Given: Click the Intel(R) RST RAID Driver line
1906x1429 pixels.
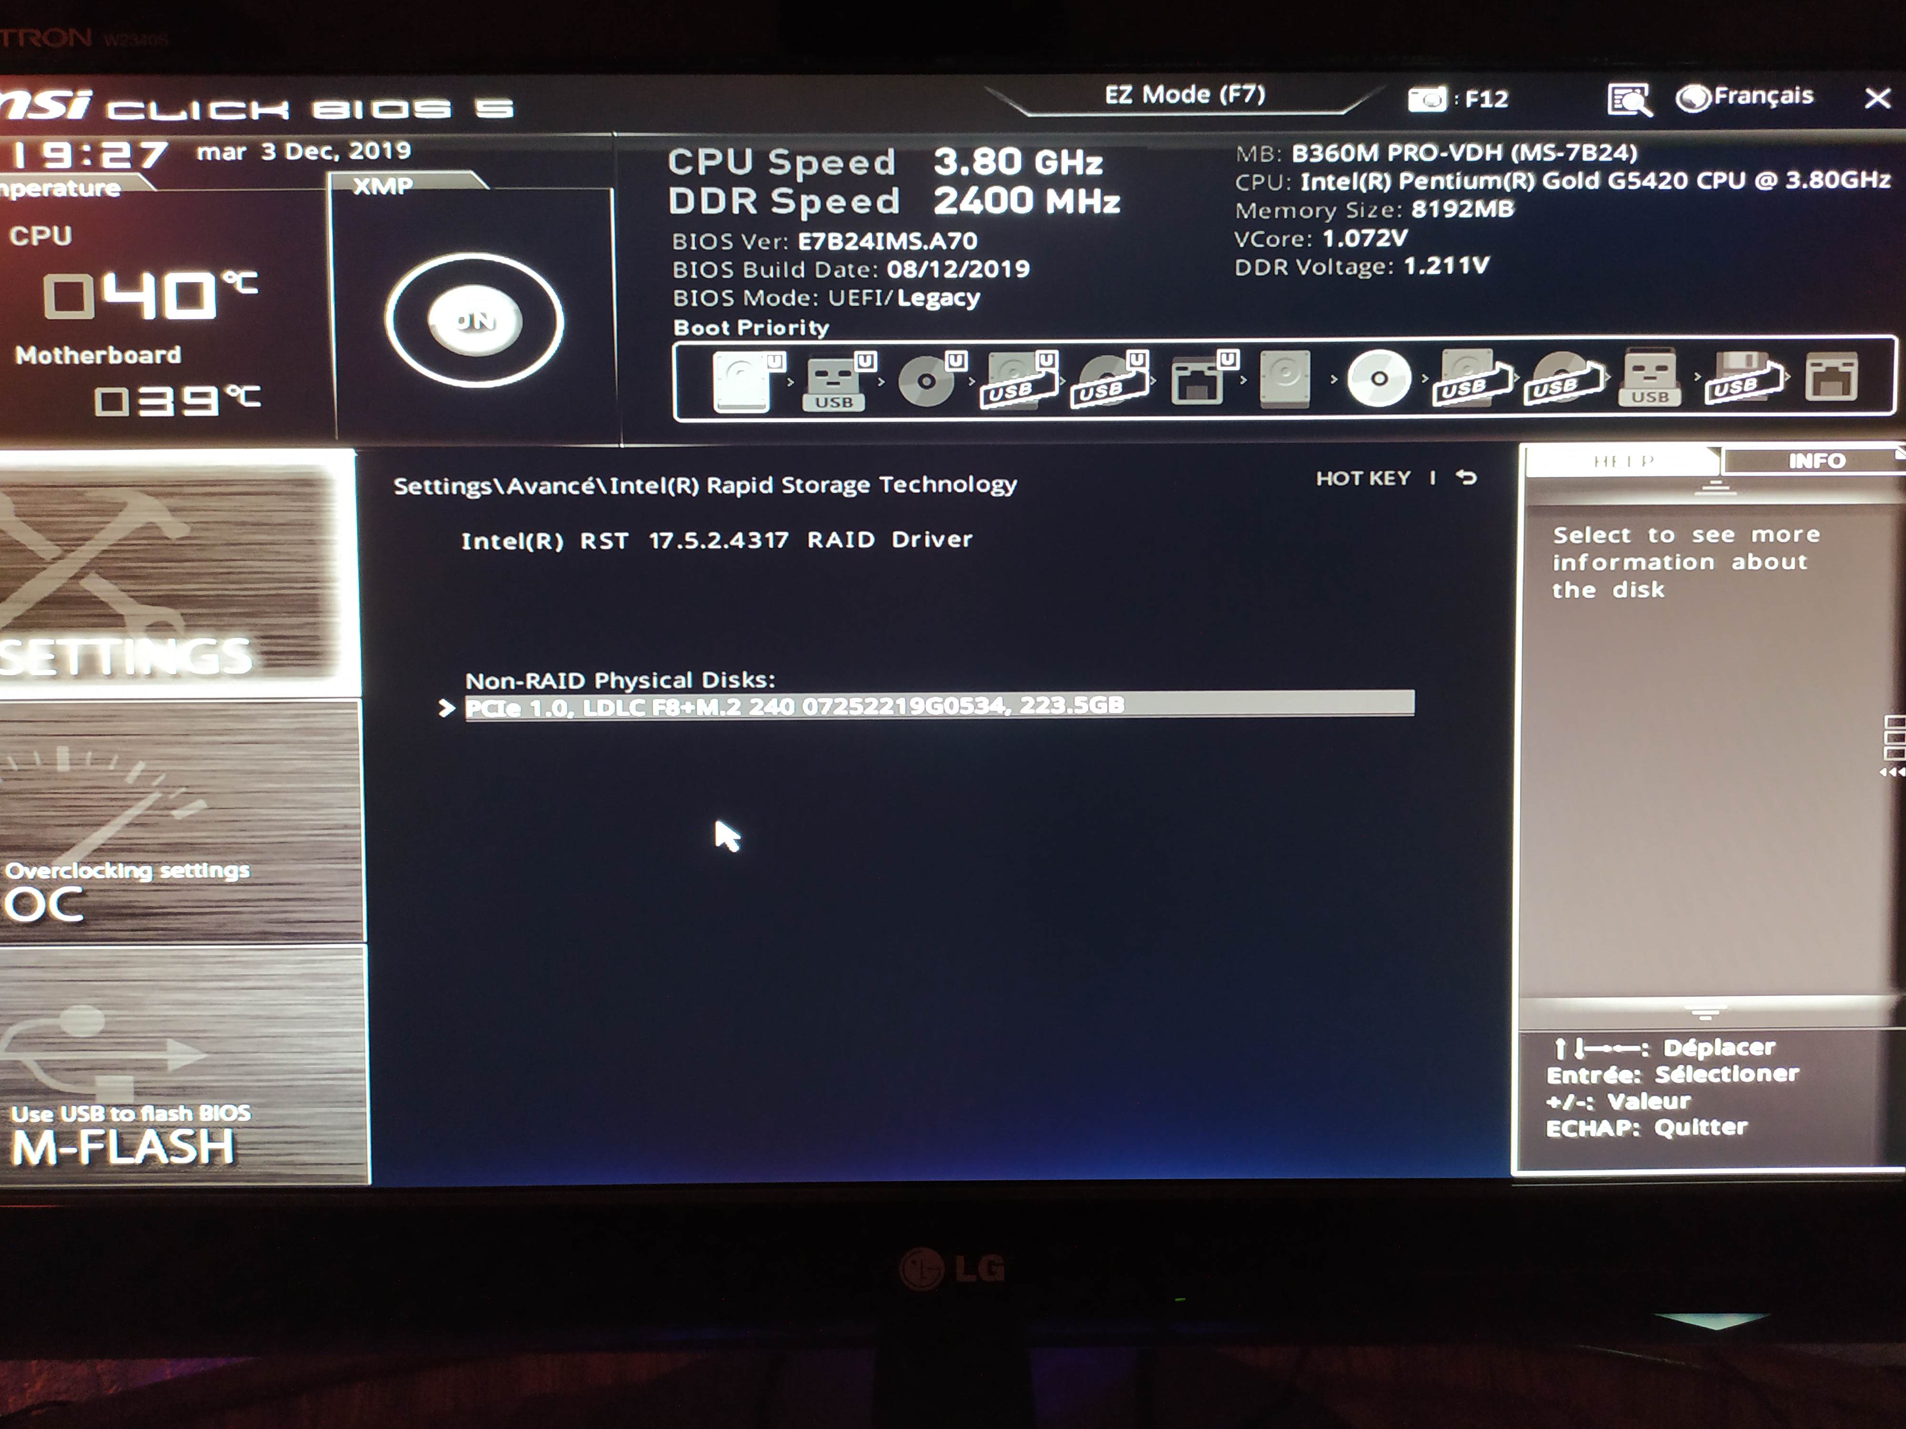Looking at the screenshot, I should pyautogui.click(x=717, y=540).
